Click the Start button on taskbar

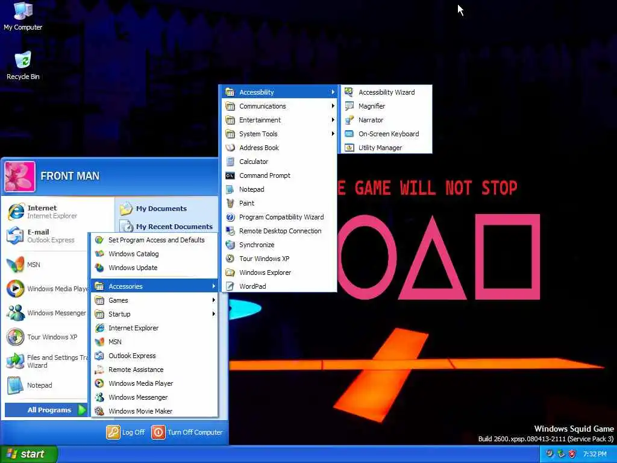click(29, 454)
